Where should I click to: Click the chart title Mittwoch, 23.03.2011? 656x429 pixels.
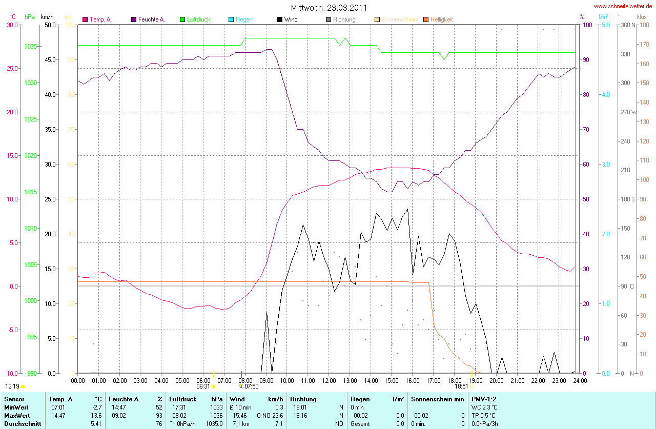point(329,8)
